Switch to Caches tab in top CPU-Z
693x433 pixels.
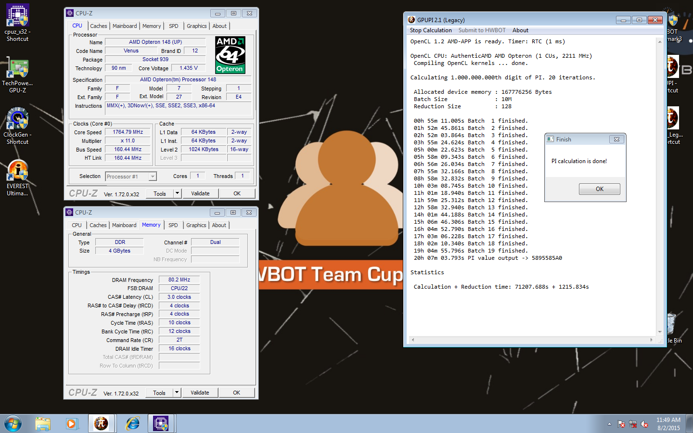click(98, 26)
